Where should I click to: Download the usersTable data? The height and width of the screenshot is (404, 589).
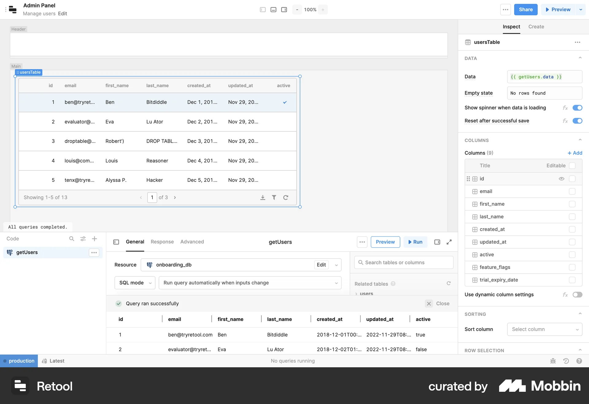click(x=263, y=197)
